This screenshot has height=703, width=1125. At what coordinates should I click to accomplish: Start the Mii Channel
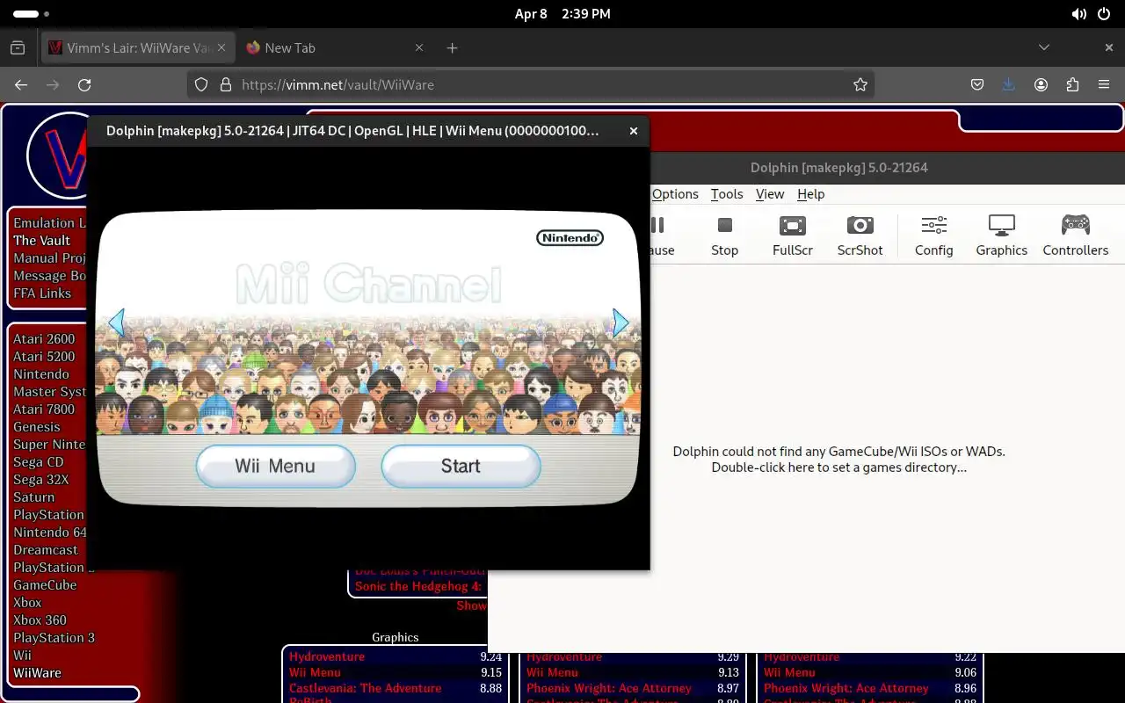click(461, 466)
